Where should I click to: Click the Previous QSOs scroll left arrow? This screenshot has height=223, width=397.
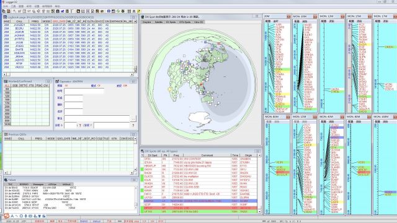coord(5,173)
